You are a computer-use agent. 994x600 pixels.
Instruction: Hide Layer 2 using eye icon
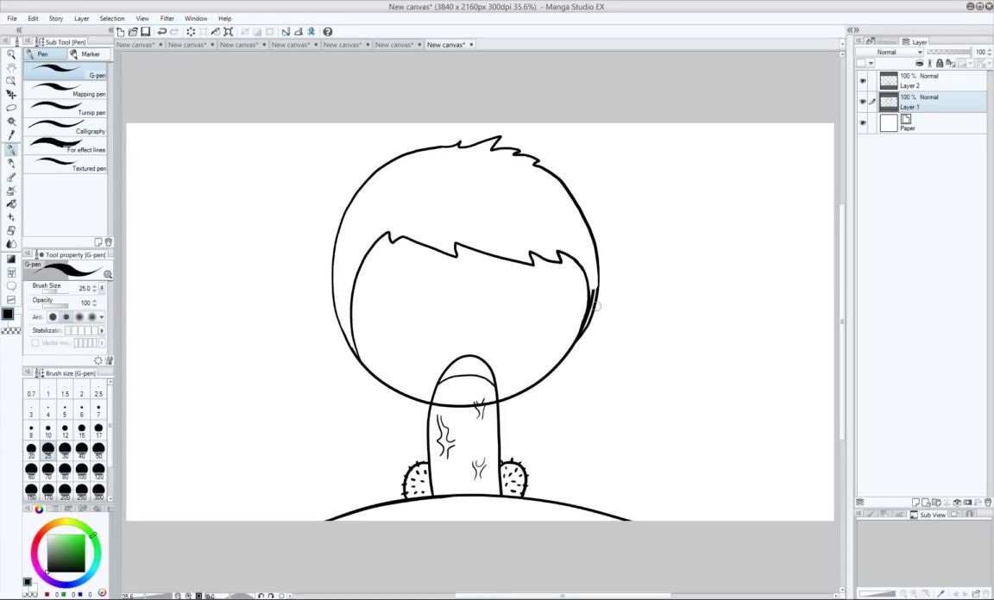click(x=863, y=80)
